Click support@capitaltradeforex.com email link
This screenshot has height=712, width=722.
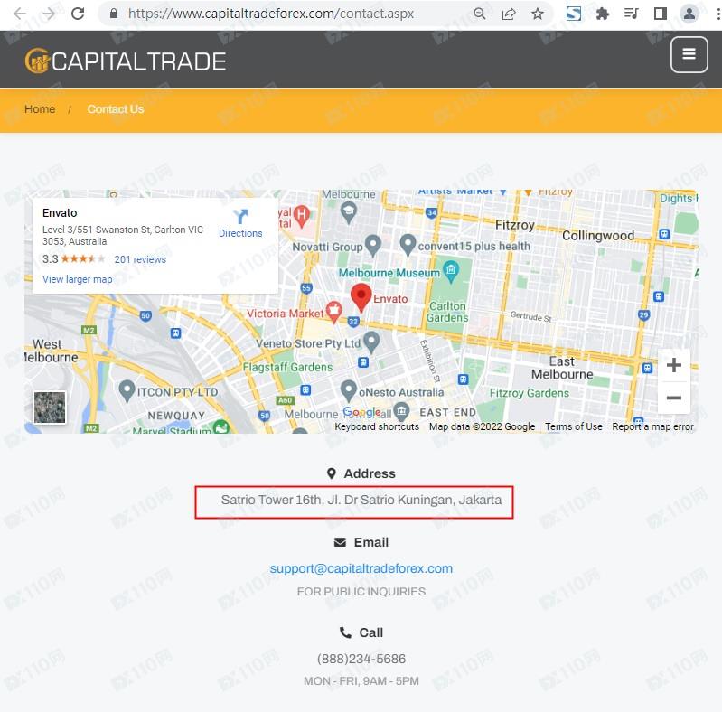[361, 568]
